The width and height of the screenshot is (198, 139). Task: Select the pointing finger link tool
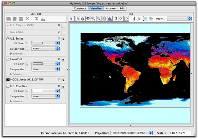coord(82,19)
